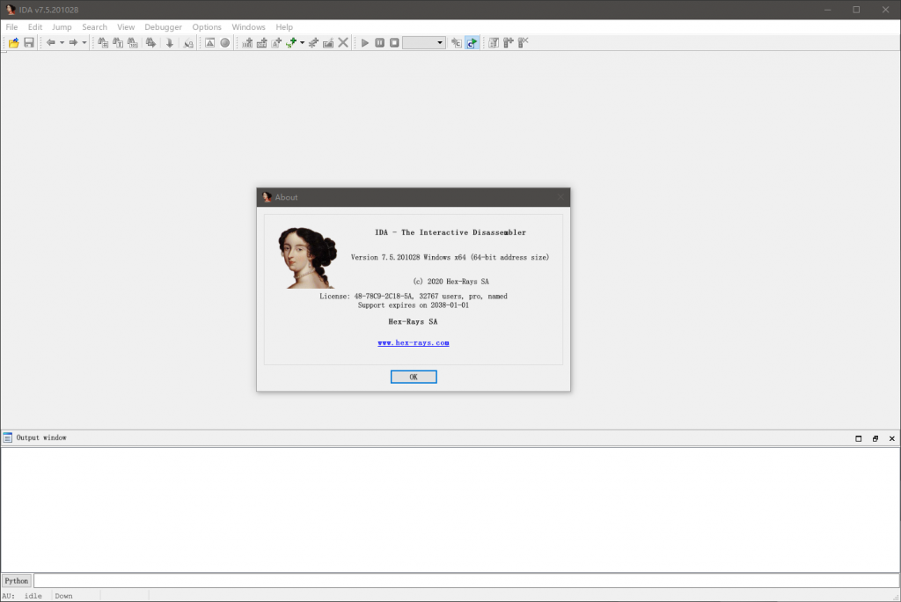Click OK in the About dialog
Viewport: 901px width, 602px height.
414,377
